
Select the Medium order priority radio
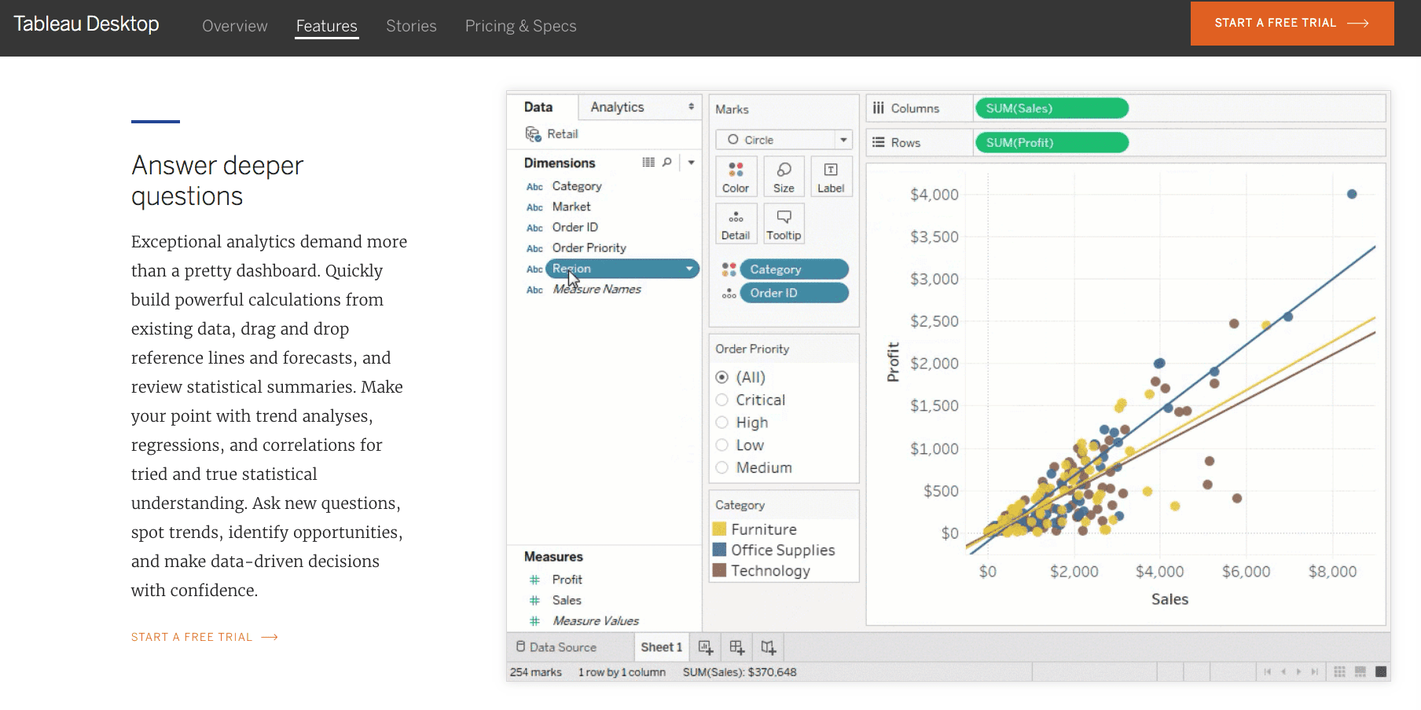[x=722, y=468]
